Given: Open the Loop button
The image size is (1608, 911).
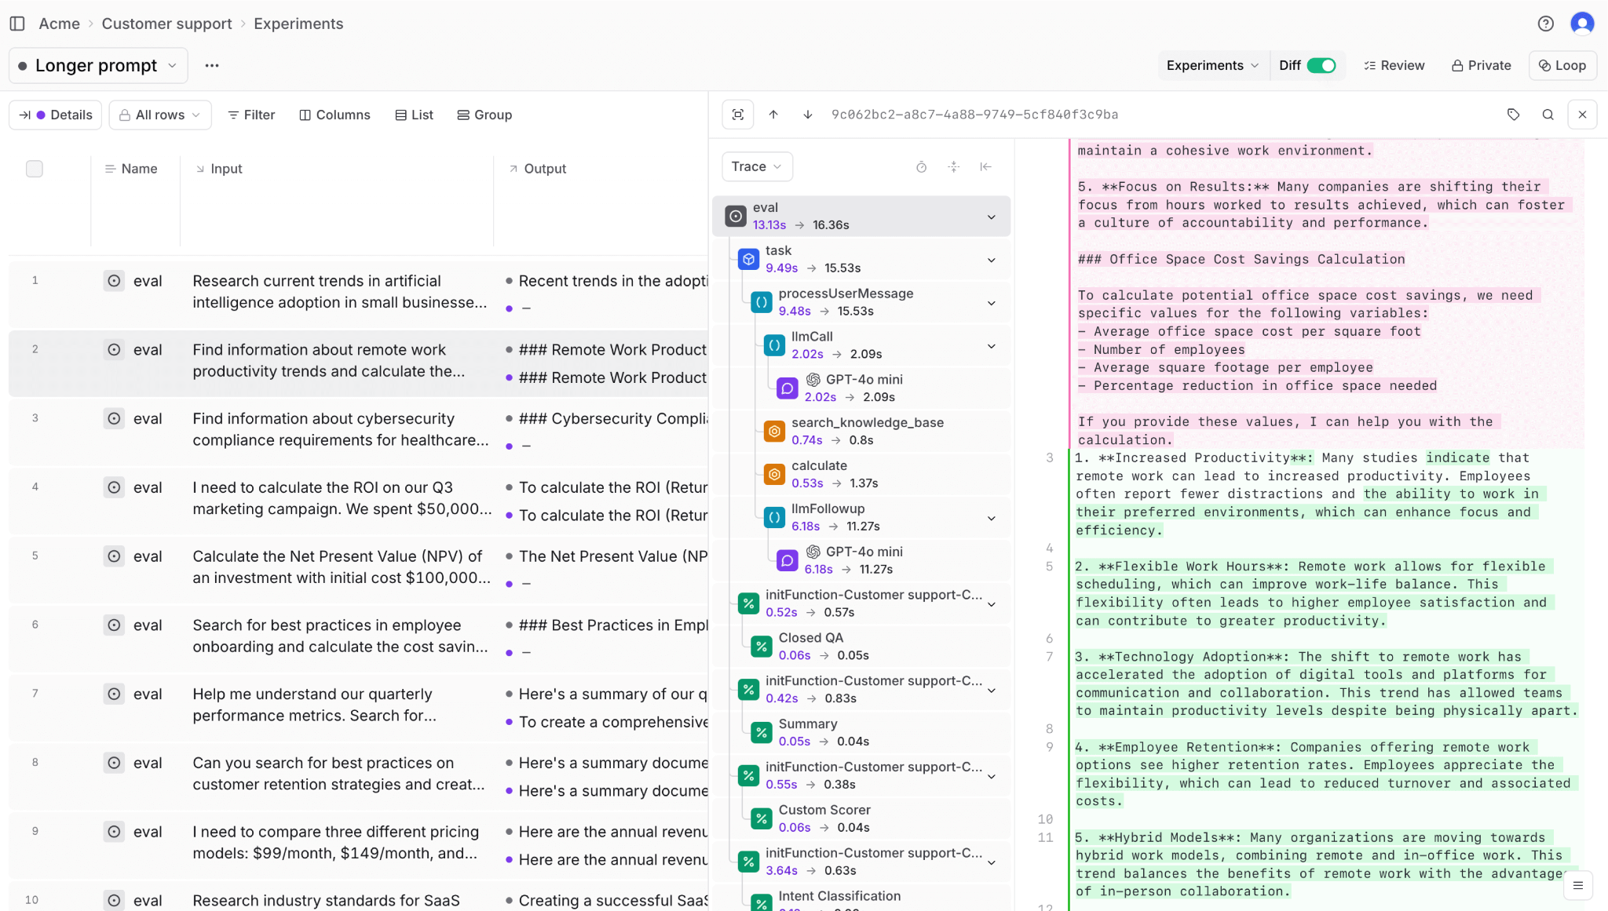Looking at the screenshot, I should pyautogui.click(x=1562, y=65).
